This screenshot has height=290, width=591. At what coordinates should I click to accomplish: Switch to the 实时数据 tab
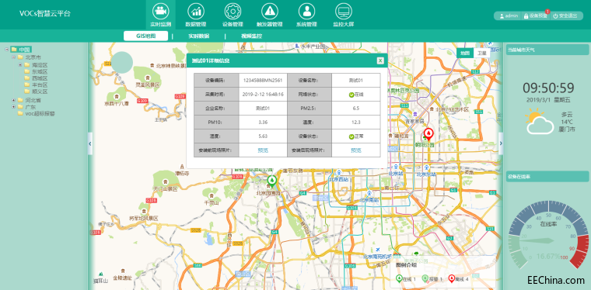point(199,36)
